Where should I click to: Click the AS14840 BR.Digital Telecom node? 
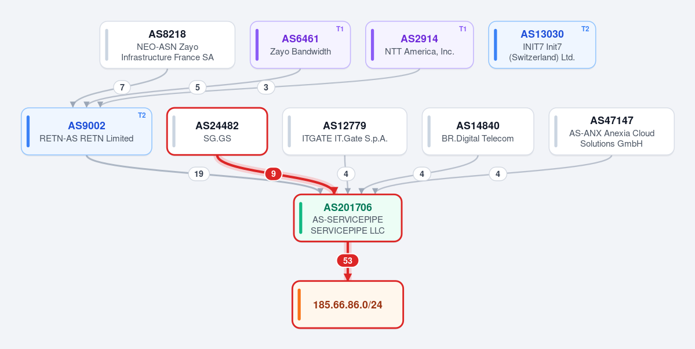478,131
